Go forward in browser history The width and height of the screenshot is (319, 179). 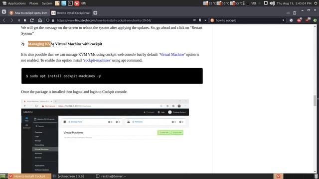coord(11,20)
